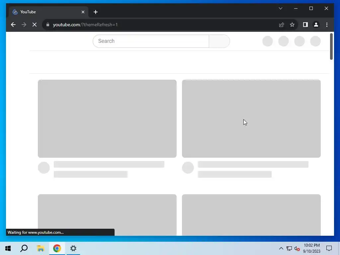The height and width of the screenshot is (255, 340).
Task: Open Windows taskbar search
Action: (x=24, y=248)
